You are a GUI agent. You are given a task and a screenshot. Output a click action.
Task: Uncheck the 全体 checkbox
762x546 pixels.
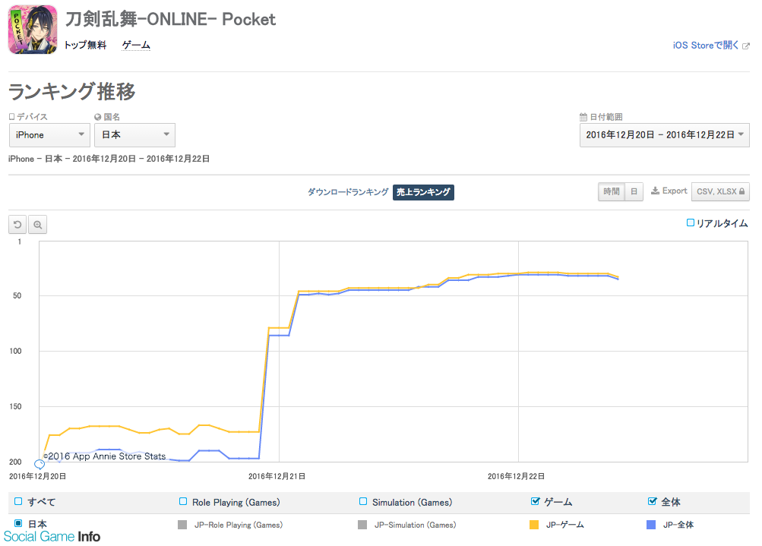point(652,501)
